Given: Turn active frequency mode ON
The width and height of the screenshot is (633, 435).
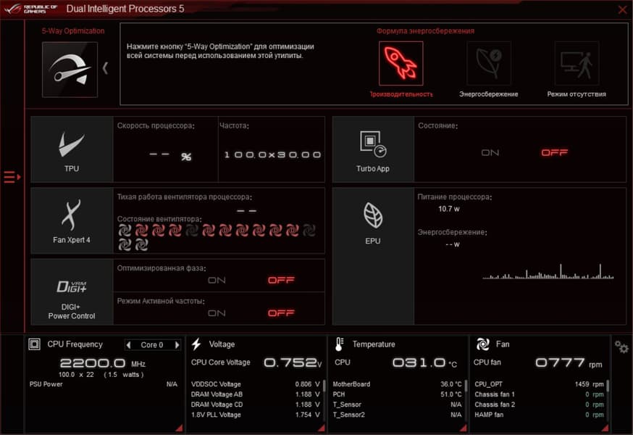Looking at the screenshot, I should click(217, 313).
